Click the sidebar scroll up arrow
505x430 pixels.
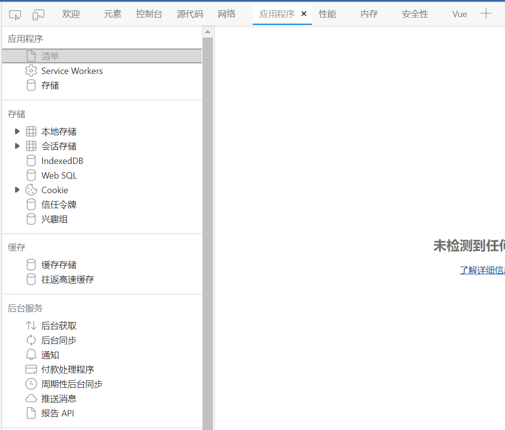207,32
